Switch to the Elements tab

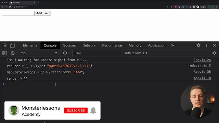pos(30,45)
